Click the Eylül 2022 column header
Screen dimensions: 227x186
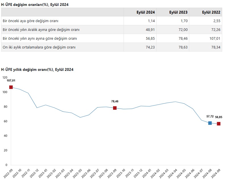(211, 12)
